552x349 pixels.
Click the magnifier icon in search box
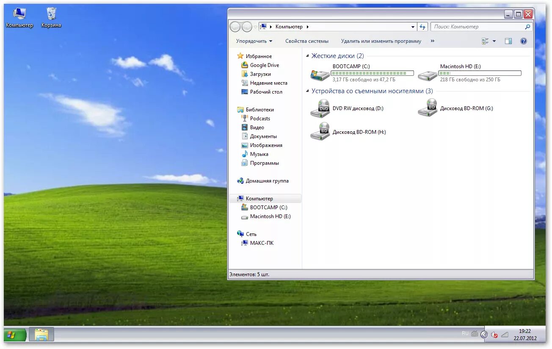tap(527, 27)
